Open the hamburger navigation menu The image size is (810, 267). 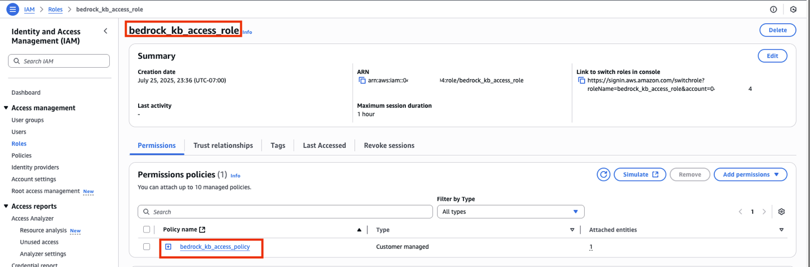pos(12,9)
